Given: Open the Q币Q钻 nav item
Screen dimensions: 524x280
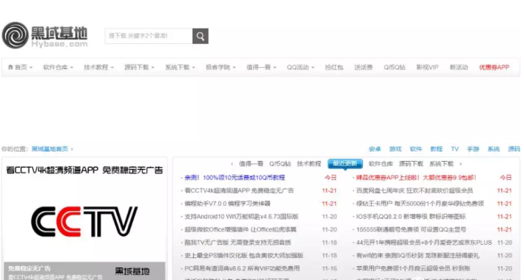Looking at the screenshot, I should pos(395,67).
